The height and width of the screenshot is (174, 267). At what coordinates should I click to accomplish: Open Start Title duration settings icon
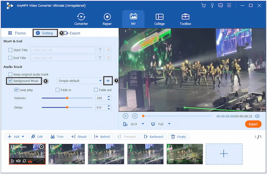tap(108, 50)
